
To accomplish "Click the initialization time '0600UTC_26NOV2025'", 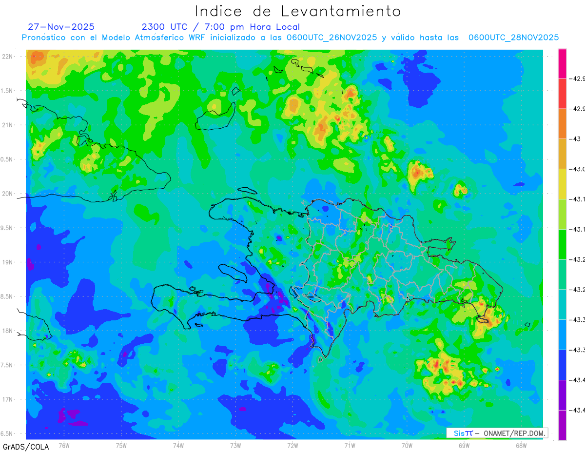I will [x=331, y=38].
